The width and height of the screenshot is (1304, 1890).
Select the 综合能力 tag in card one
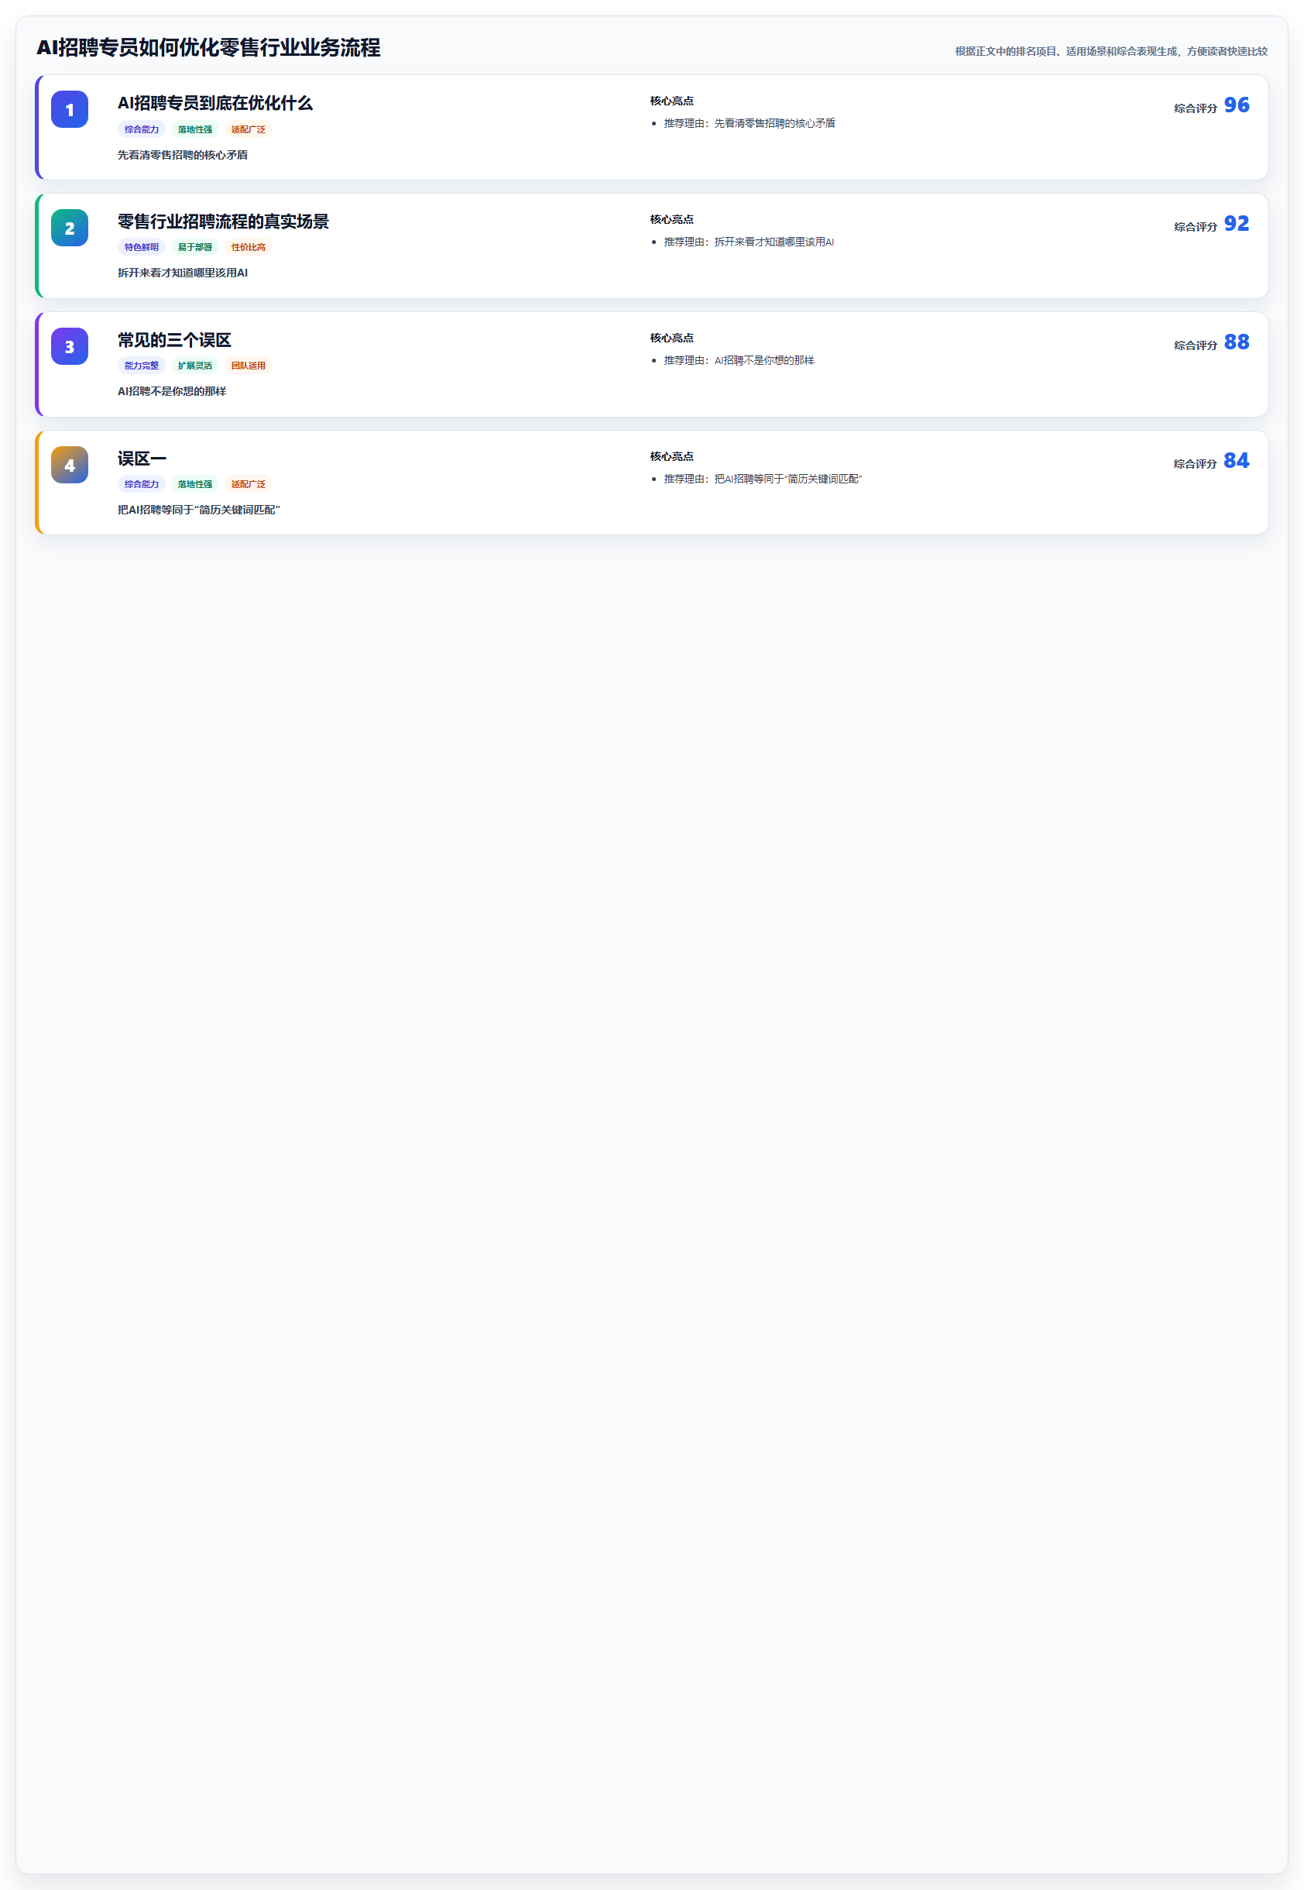coord(142,129)
